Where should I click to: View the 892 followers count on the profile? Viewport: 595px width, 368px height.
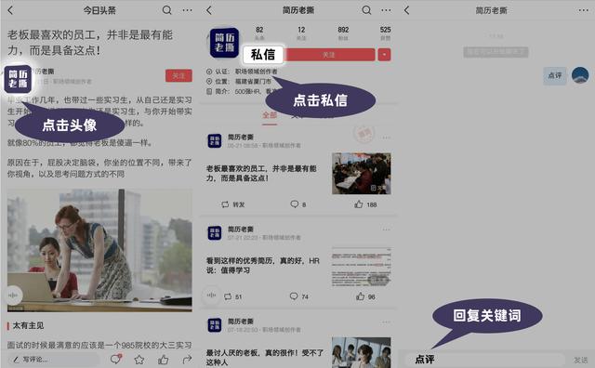pos(343,33)
